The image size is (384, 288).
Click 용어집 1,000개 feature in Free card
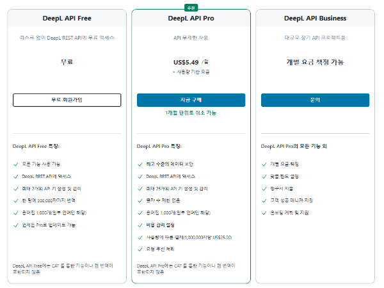[54, 213]
